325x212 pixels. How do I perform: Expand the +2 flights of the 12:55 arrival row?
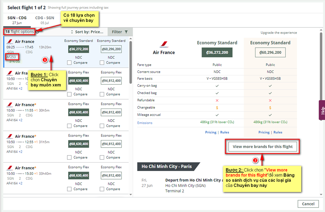[21, 152]
